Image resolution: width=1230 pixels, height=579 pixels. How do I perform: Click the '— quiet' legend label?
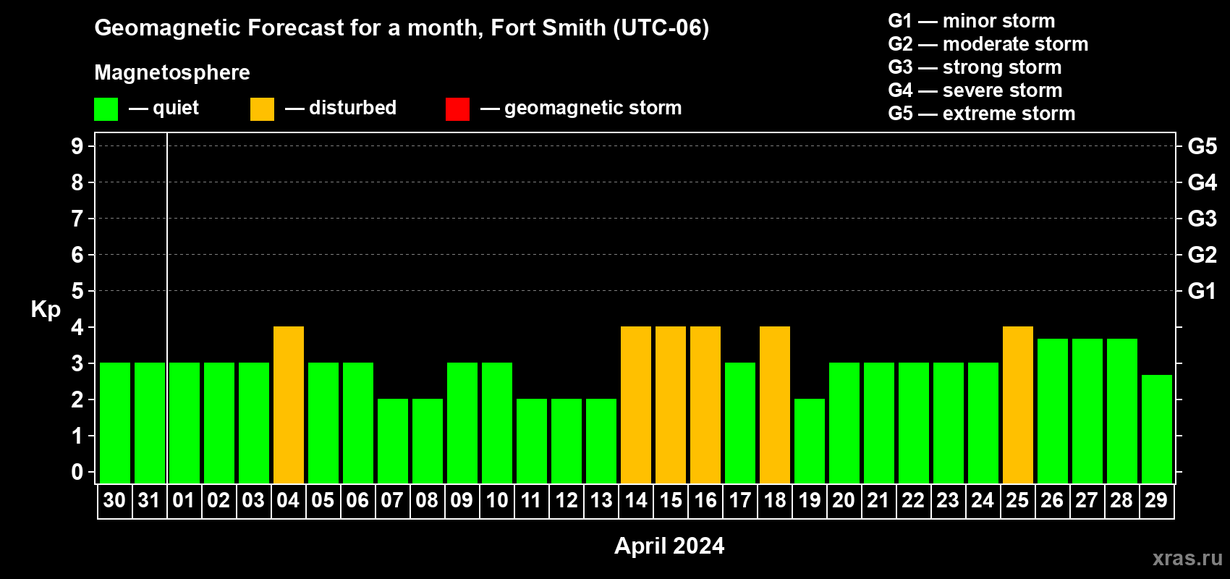click(x=164, y=108)
